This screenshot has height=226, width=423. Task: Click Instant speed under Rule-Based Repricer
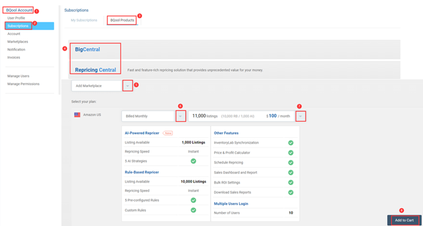[x=193, y=191]
